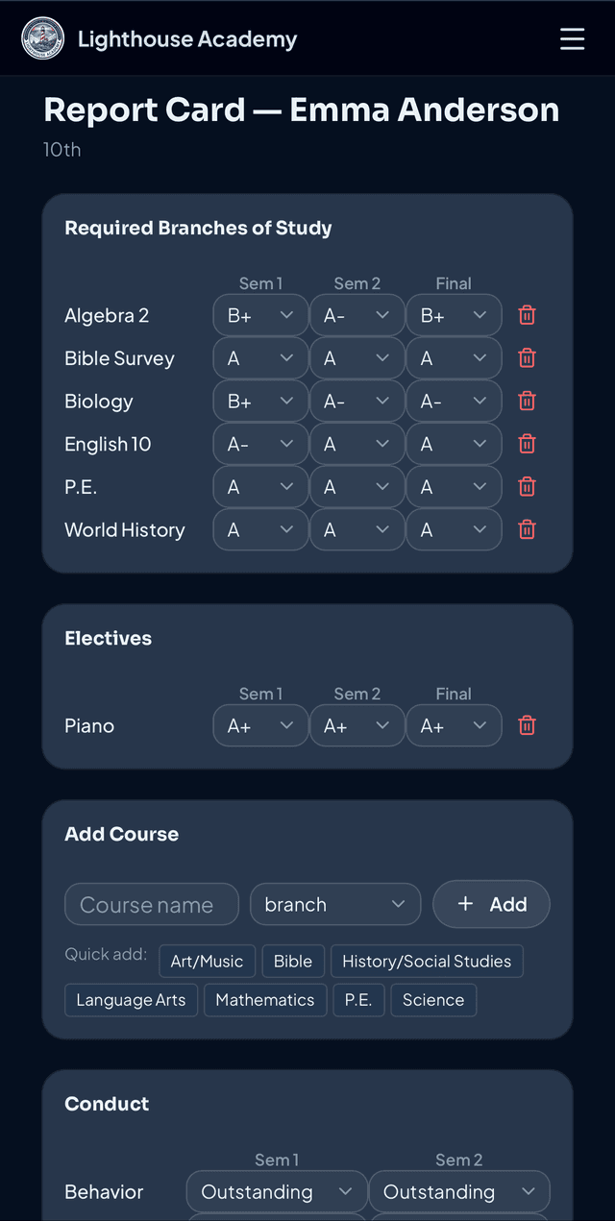The width and height of the screenshot is (615, 1221).
Task: Open the branch selector dropdown
Action: (x=334, y=904)
